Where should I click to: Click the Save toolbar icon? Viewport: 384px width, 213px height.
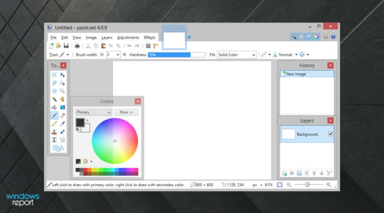pos(66,46)
